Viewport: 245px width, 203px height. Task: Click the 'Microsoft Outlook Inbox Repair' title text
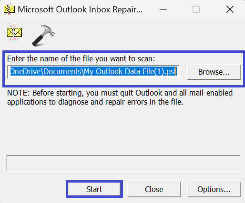pos(80,10)
